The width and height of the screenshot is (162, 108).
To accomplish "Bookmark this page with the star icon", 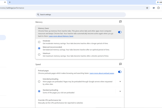I will [x=147, y=8].
